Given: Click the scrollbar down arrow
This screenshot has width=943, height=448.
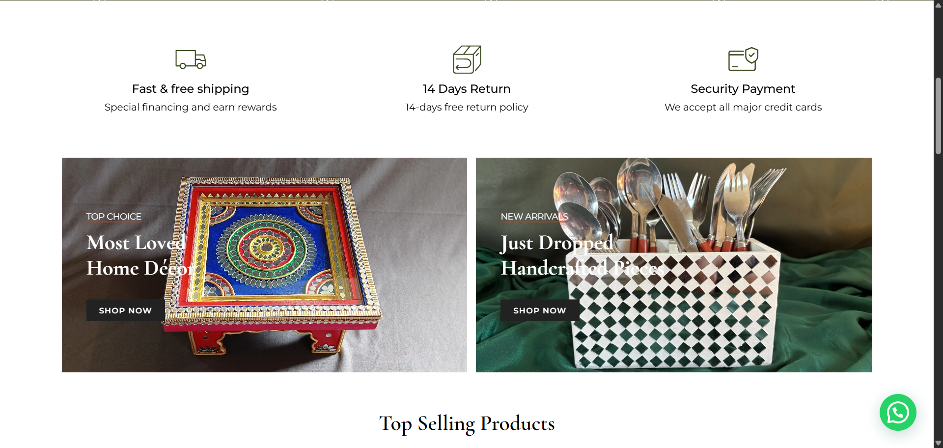Looking at the screenshot, I should [x=938, y=443].
